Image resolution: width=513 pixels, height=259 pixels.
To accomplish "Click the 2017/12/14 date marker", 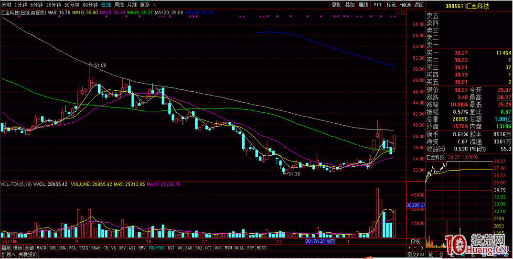I will (321, 242).
